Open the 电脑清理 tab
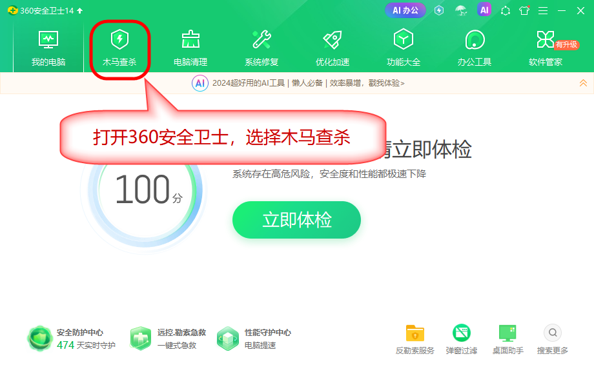 [x=190, y=48]
